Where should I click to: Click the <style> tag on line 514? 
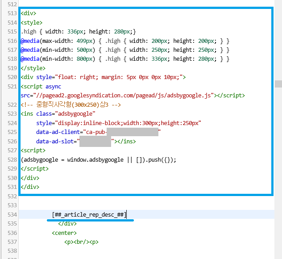[32, 23]
